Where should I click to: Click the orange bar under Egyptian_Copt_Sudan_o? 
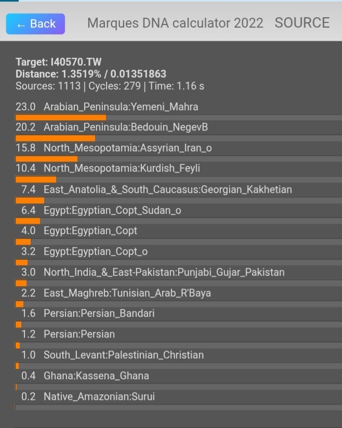point(28,221)
